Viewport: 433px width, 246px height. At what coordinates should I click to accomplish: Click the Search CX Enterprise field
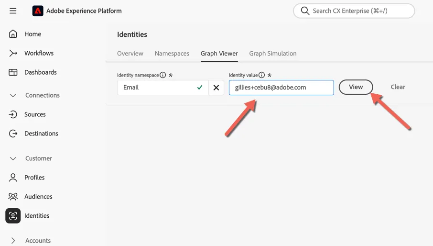point(354,11)
